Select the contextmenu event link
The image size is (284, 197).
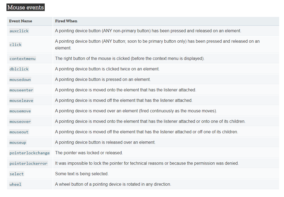point(22,59)
